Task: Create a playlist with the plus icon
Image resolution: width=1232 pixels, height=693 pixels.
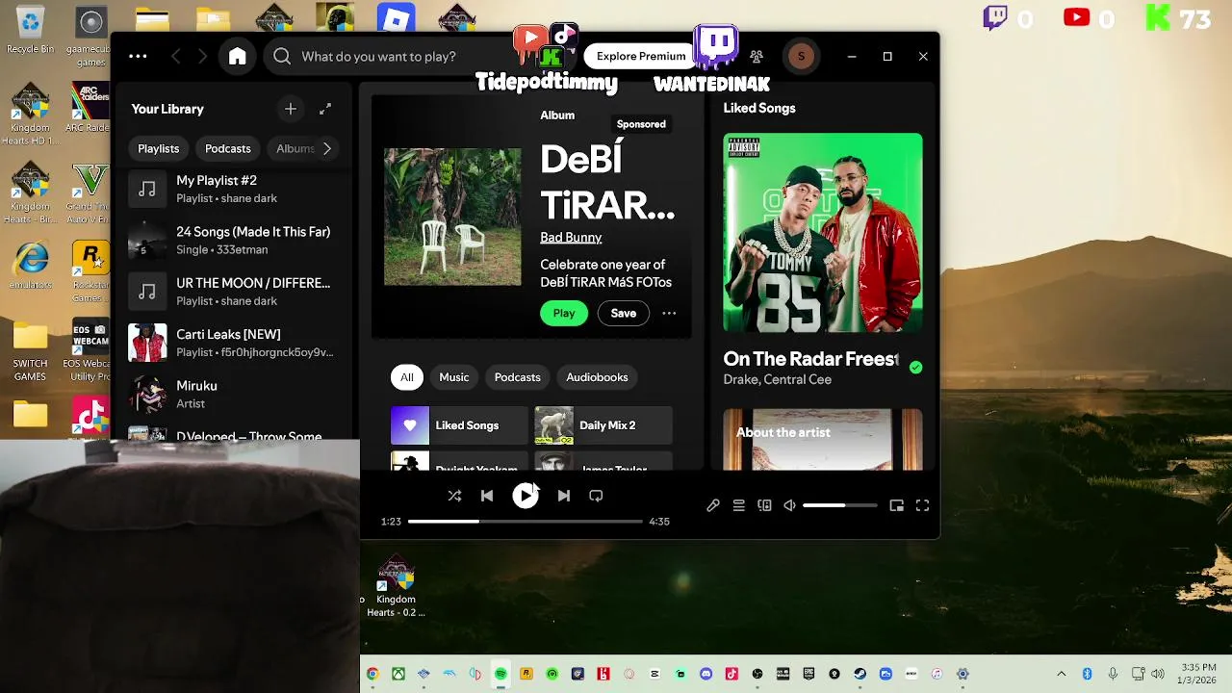Action: (291, 109)
